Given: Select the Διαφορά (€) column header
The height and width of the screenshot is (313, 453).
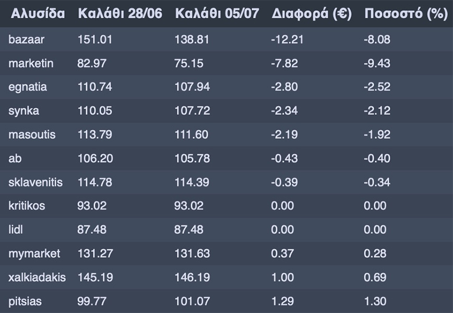Looking at the screenshot, I should (312, 14).
